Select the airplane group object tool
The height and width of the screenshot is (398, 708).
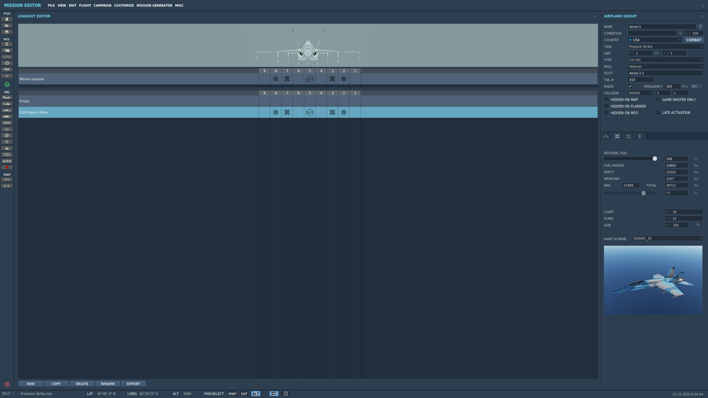point(7,98)
